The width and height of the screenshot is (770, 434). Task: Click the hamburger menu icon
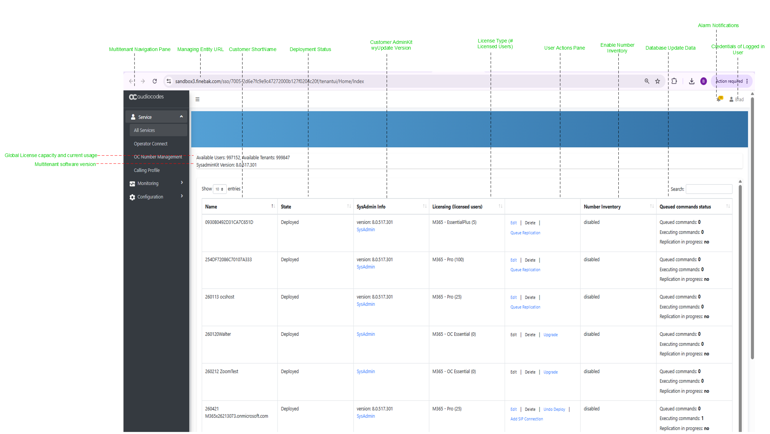[x=197, y=99]
